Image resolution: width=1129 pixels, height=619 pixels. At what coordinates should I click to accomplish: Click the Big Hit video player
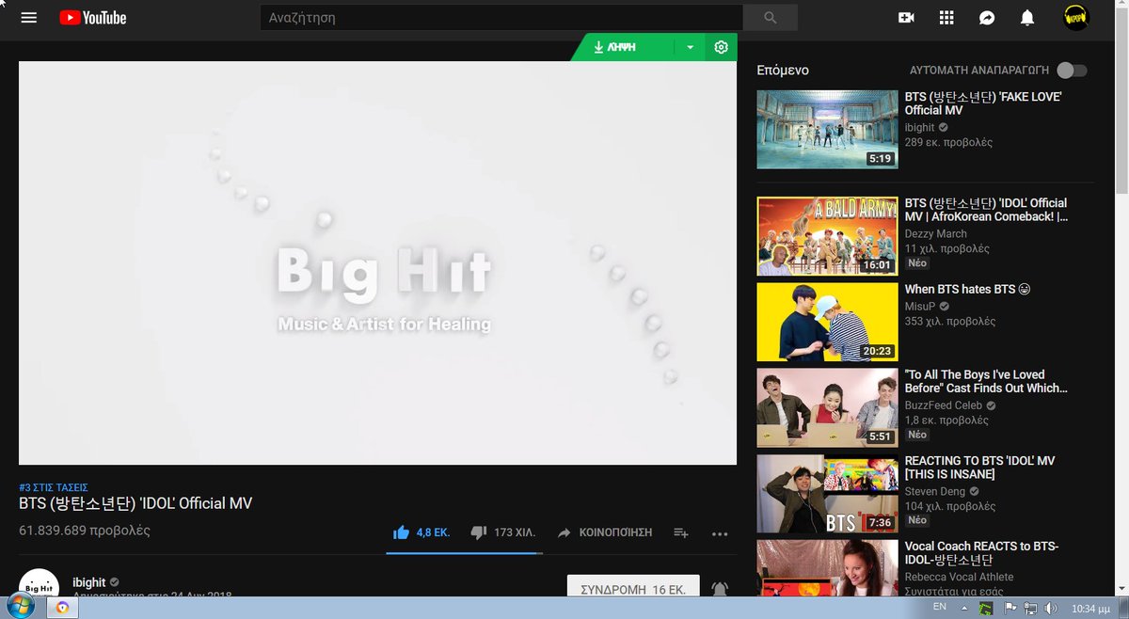377,262
